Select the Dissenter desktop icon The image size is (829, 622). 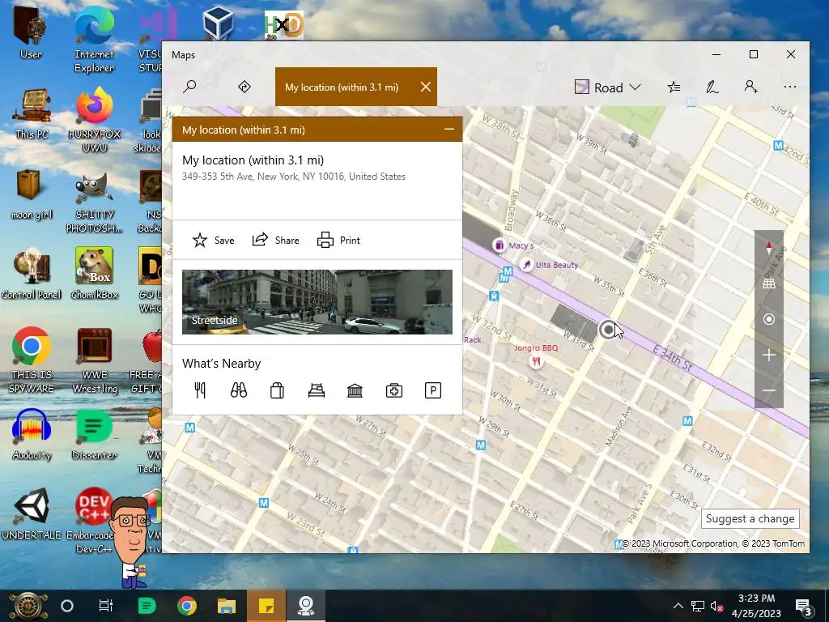(x=94, y=434)
